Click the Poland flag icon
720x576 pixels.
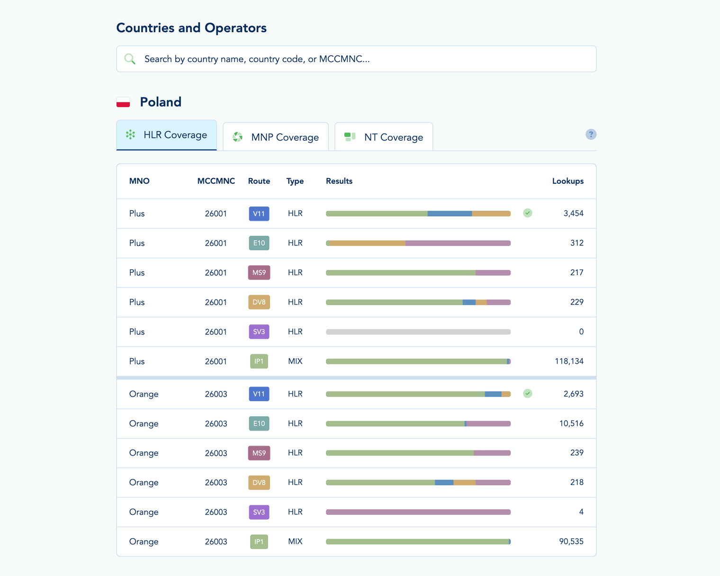click(123, 102)
